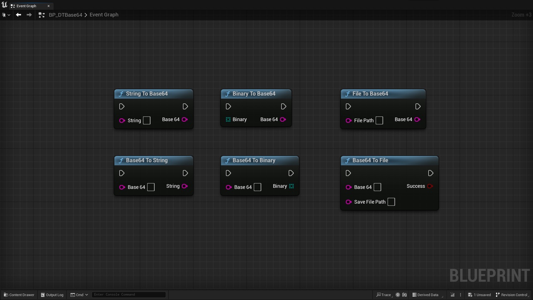Click Binary To Base64 input exec pin

coord(228,107)
